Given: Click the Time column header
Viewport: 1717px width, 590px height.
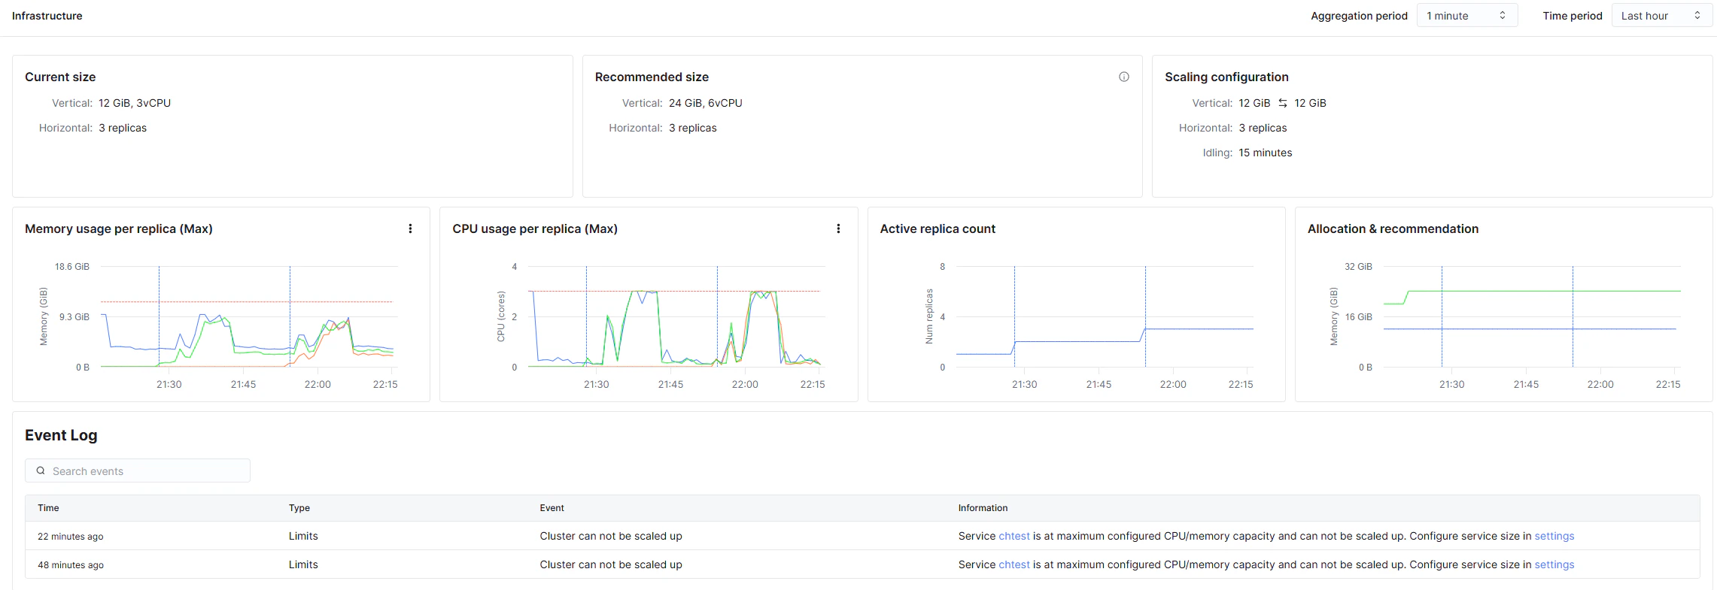Looking at the screenshot, I should (48, 508).
